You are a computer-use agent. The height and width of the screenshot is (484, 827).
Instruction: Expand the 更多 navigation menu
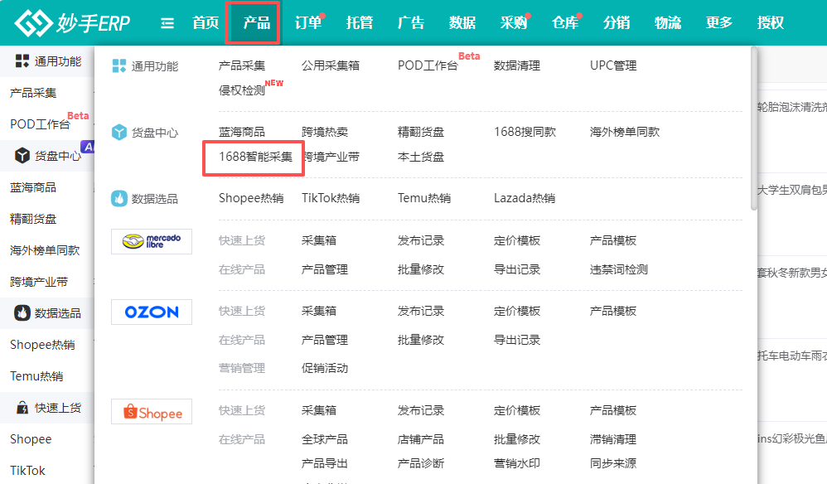tap(719, 23)
